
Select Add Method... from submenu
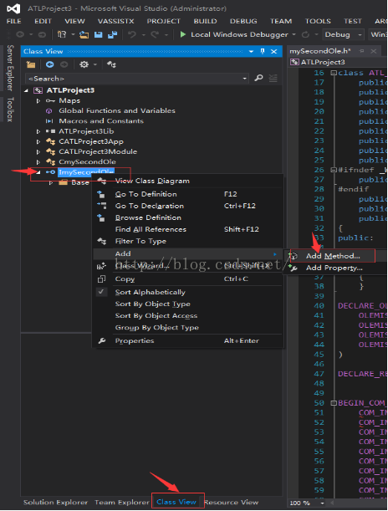(x=333, y=256)
